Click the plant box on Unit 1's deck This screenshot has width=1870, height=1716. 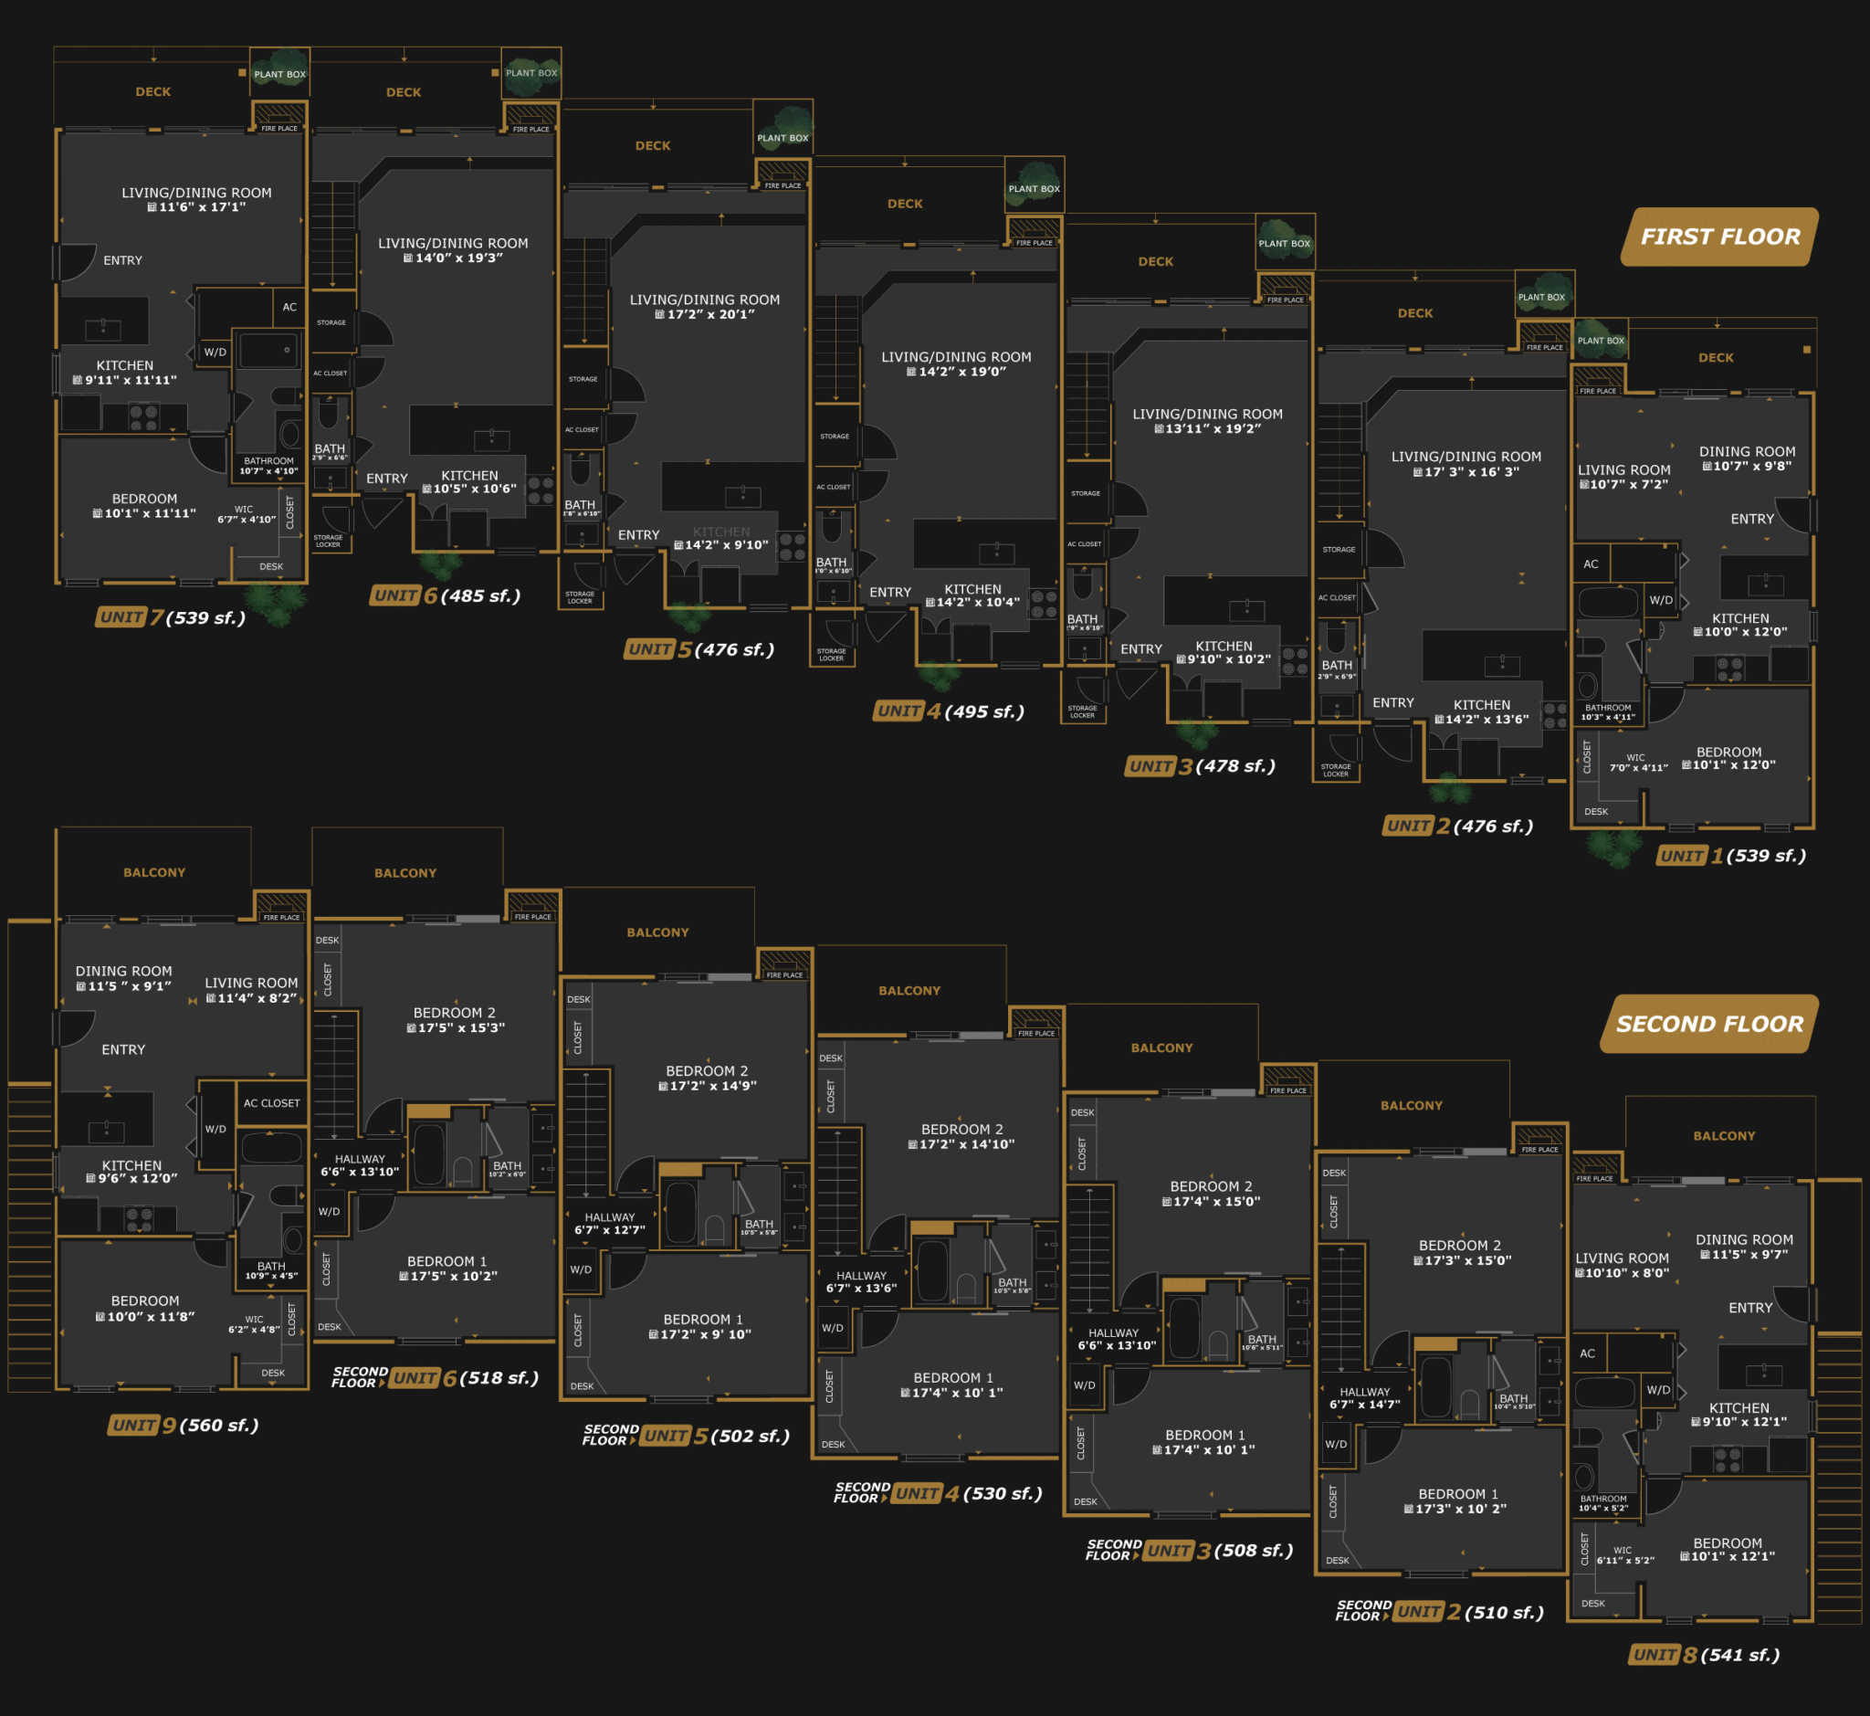point(1601,340)
